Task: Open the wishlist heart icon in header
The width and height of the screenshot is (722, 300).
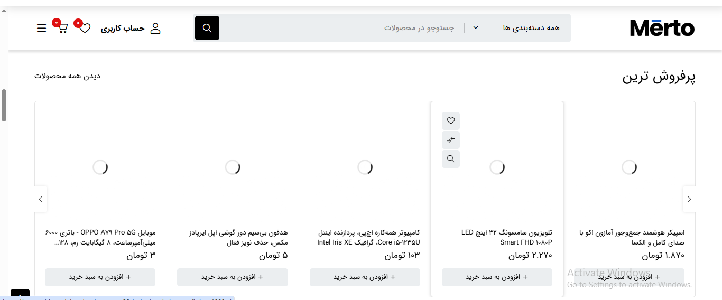Action: click(85, 28)
